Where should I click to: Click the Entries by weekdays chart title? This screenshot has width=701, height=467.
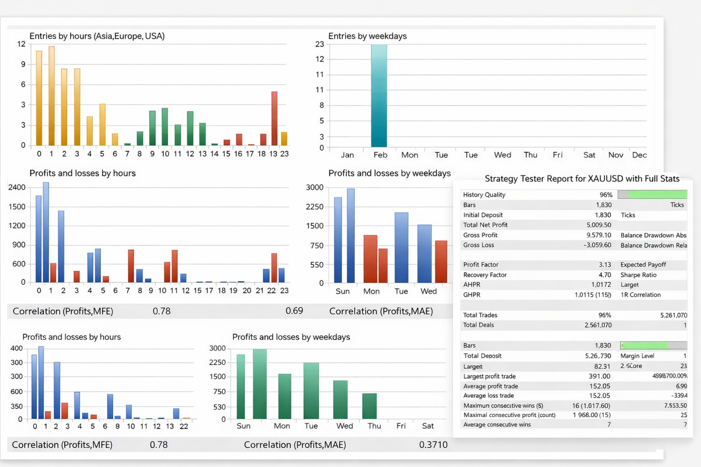[x=367, y=36]
